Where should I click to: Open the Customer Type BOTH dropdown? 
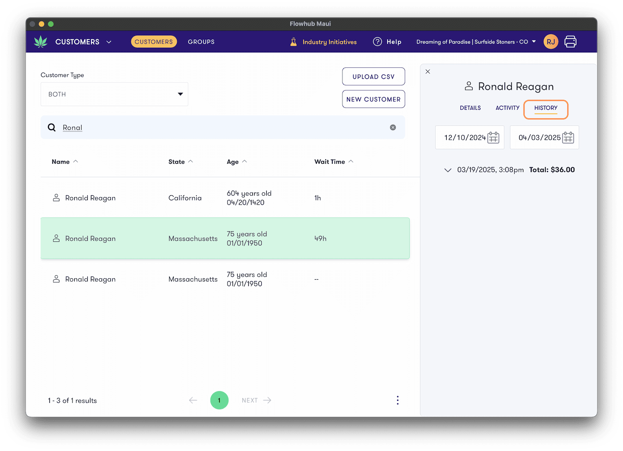click(114, 94)
